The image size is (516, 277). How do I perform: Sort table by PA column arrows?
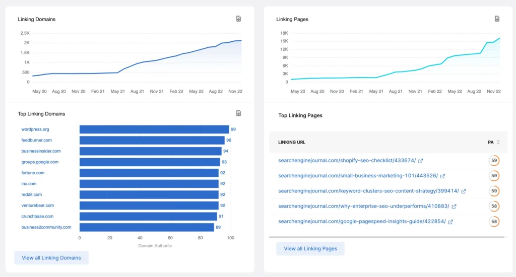click(498, 143)
